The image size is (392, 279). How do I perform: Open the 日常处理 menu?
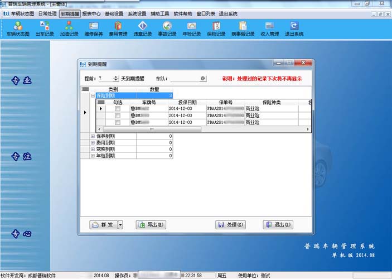(47, 14)
